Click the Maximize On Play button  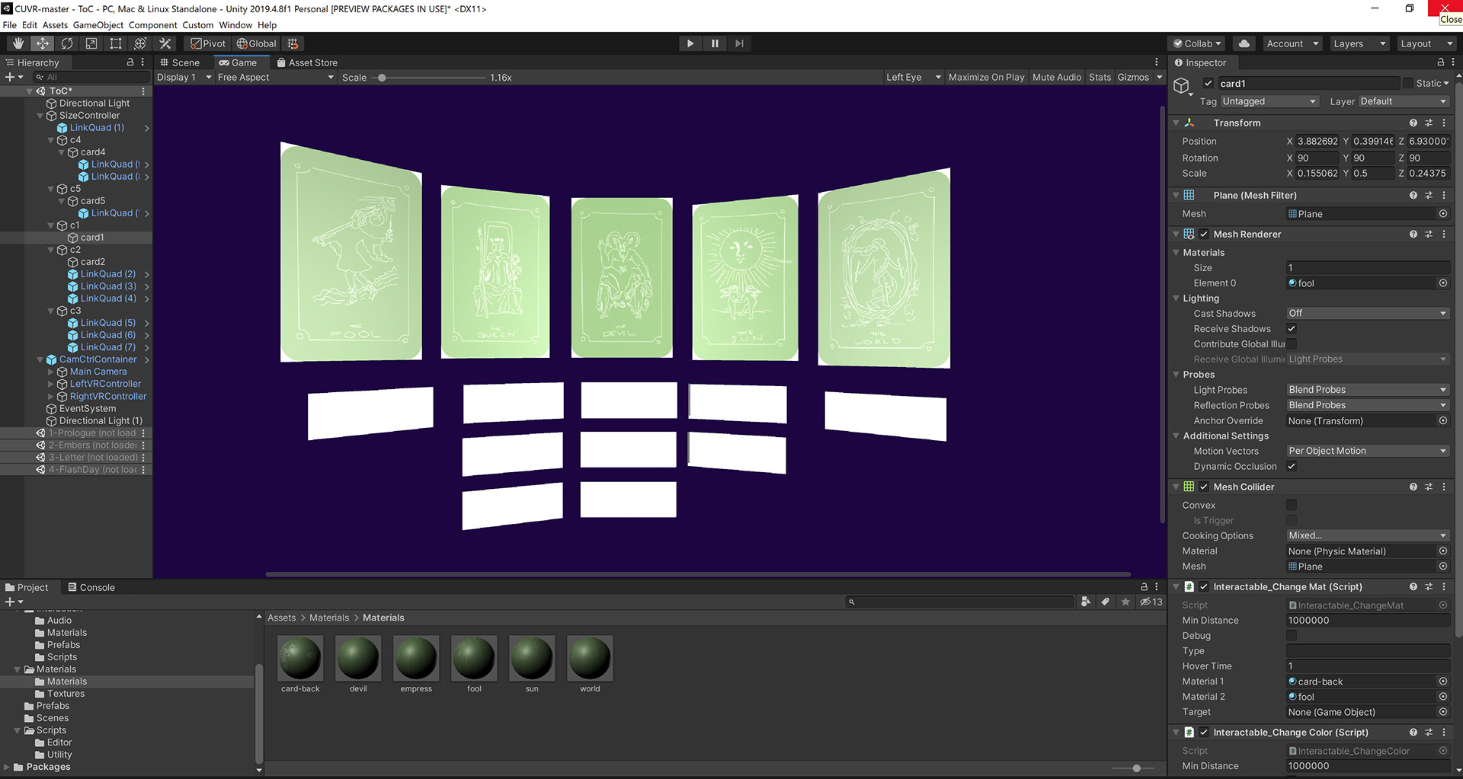(986, 77)
